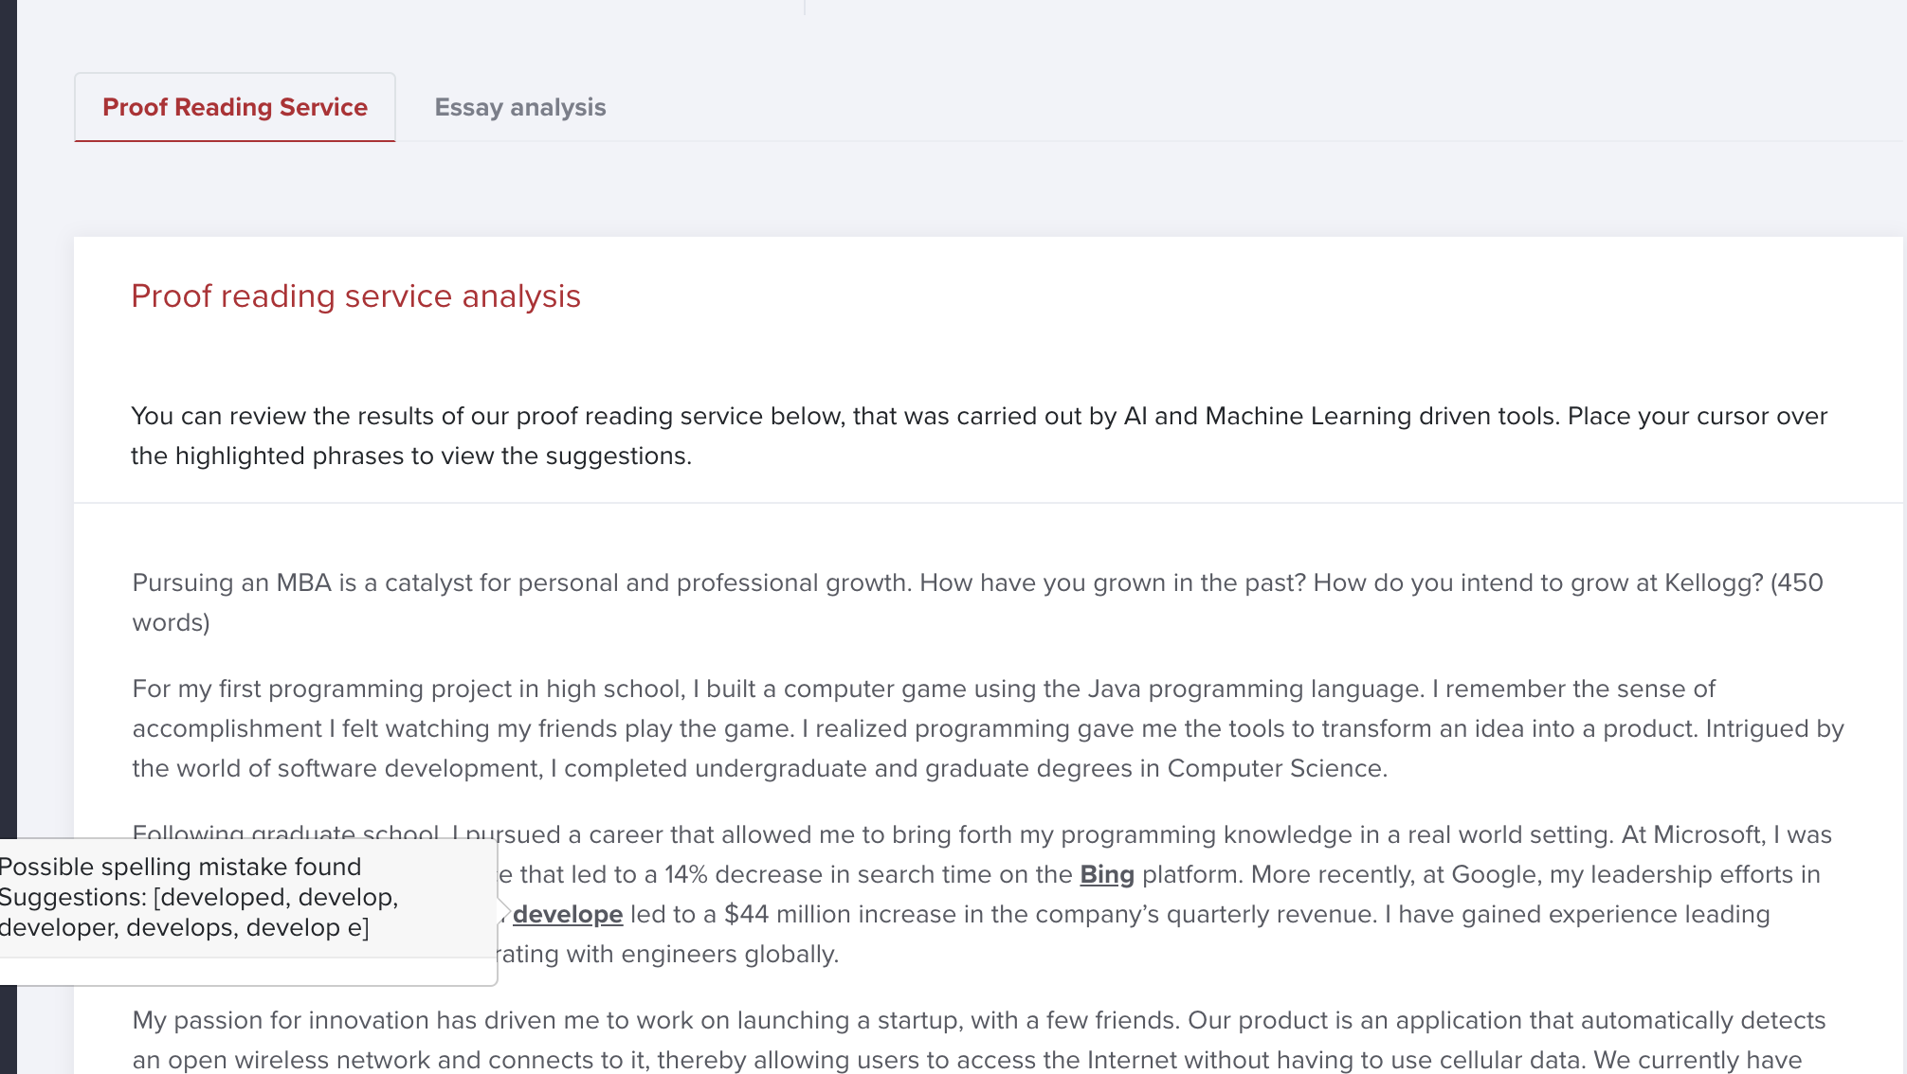This screenshot has width=1907, height=1074.
Task: Click the "Proof reading service analysis" heading
Action: point(355,296)
